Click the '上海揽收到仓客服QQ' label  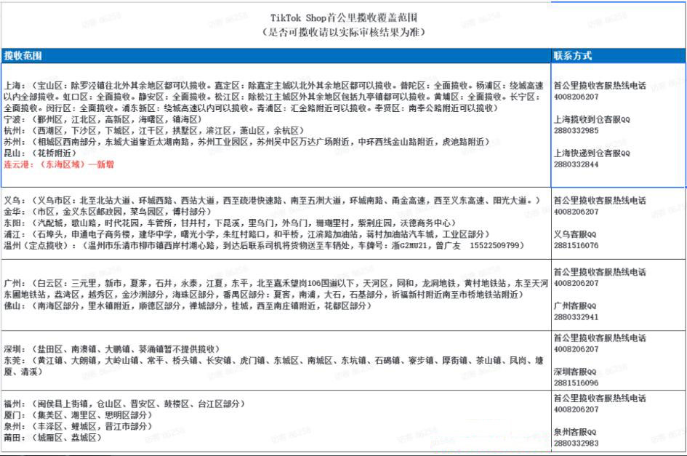point(592,119)
